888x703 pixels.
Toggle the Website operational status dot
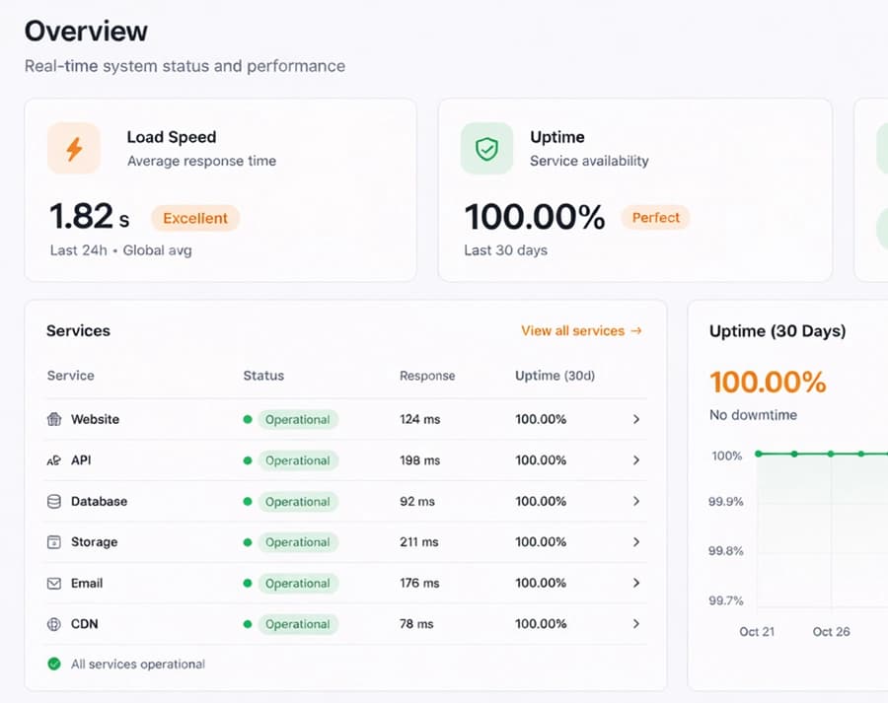click(x=249, y=419)
